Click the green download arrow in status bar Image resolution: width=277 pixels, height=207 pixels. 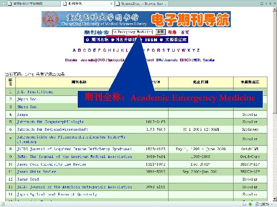coord(250,204)
